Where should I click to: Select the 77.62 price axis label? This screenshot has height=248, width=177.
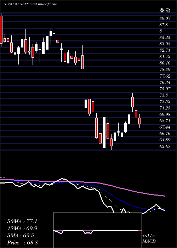click(165, 76)
